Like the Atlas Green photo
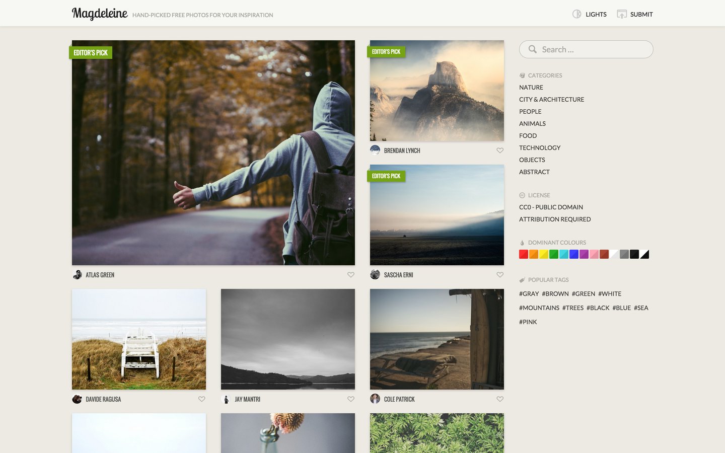This screenshot has width=725, height=453. [x=351, y=275]
